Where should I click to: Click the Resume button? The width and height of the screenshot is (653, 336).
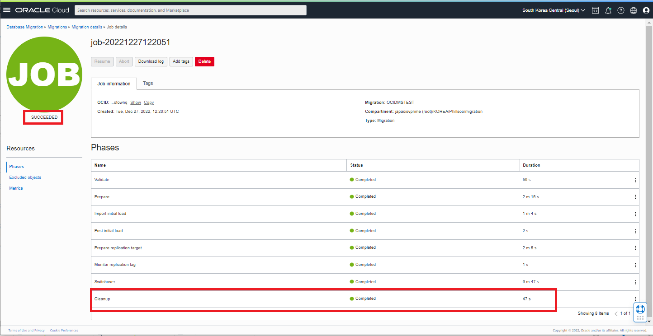click(102, 61)
